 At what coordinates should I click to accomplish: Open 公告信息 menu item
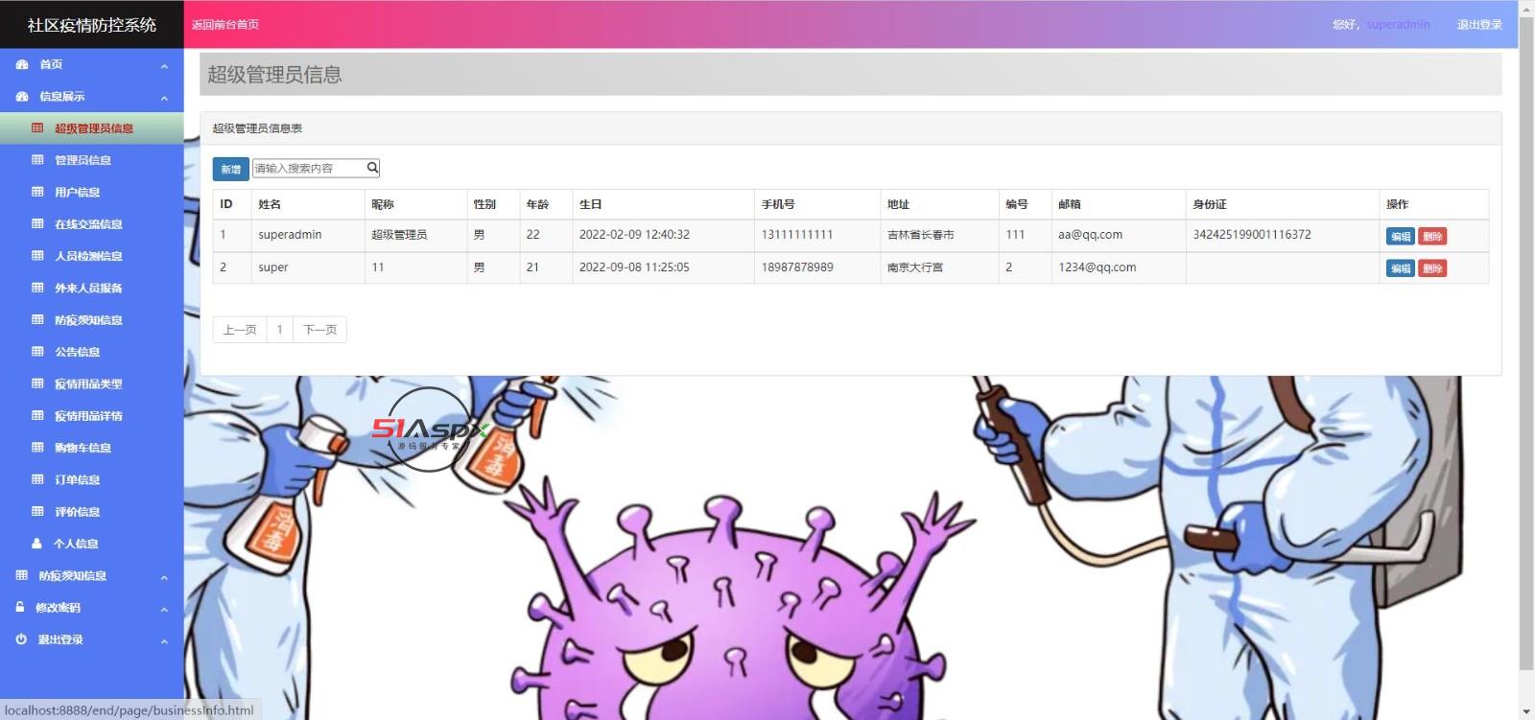pos(92,352)
